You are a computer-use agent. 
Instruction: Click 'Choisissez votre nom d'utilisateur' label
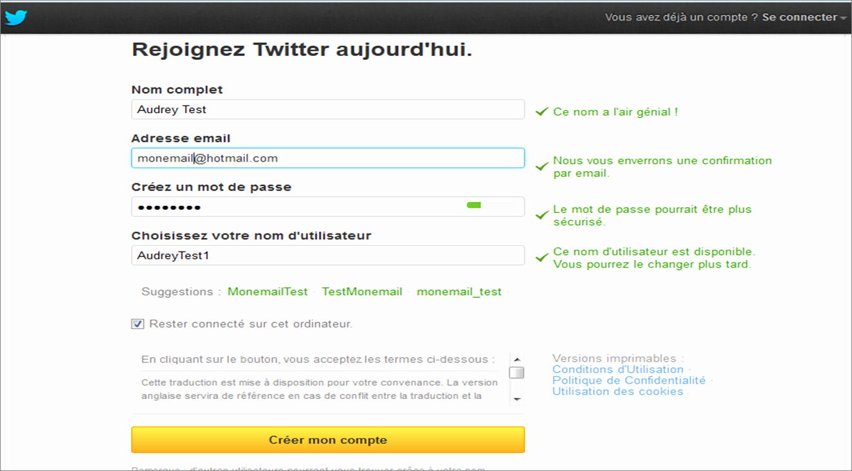(251, 235)
